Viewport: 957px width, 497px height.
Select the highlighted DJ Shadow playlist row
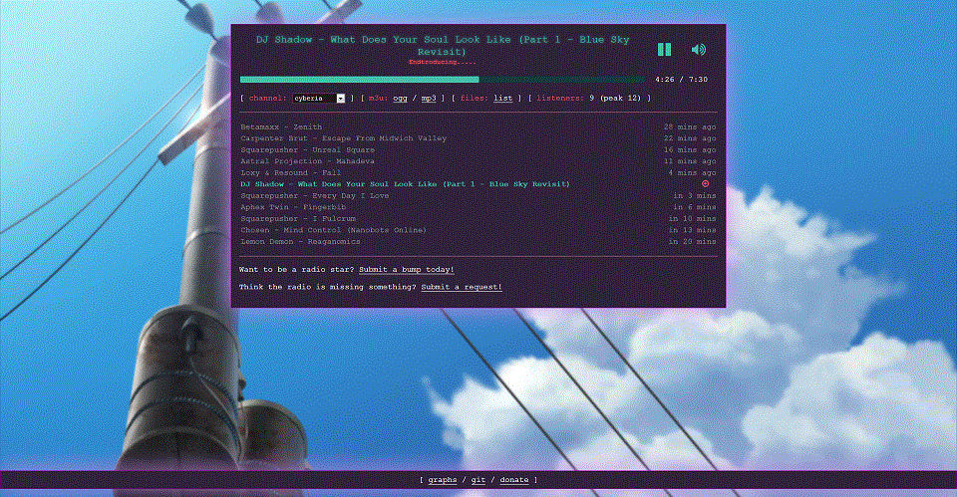click(478, 184)
